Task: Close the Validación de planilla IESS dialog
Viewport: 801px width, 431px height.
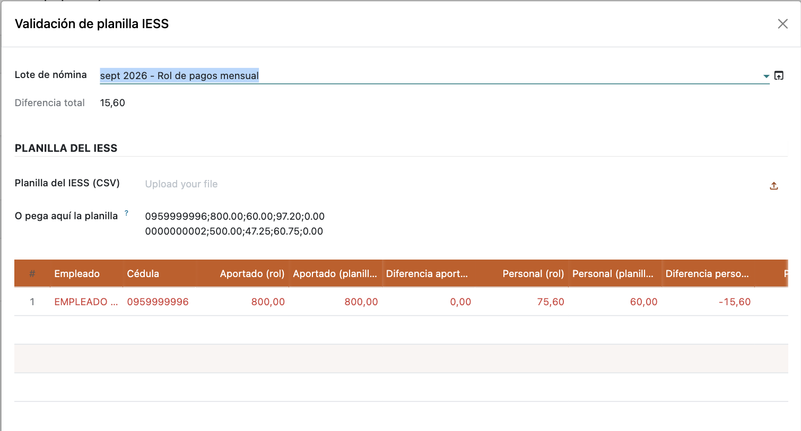Action: pyautogui.click(x=782, y=24)
